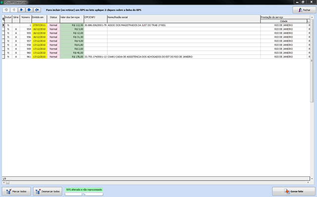
Task: Click green RPS alterado e não reprocessado legend
Action: pyautogui.click(x=84, y=190)
